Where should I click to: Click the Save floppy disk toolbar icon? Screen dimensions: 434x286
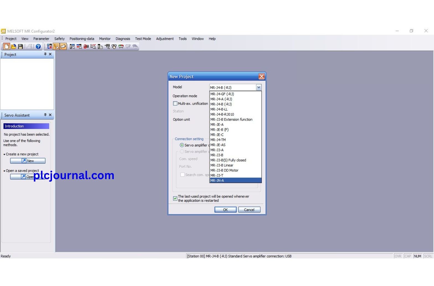pos(20,47)
